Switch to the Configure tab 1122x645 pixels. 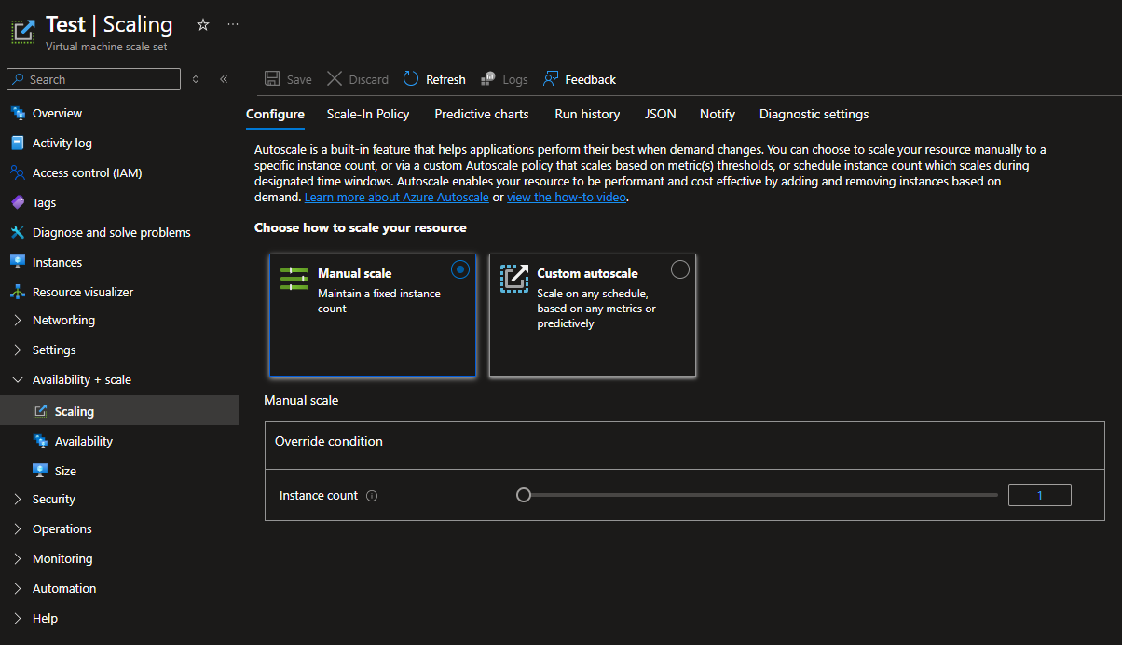click(275, 114)
